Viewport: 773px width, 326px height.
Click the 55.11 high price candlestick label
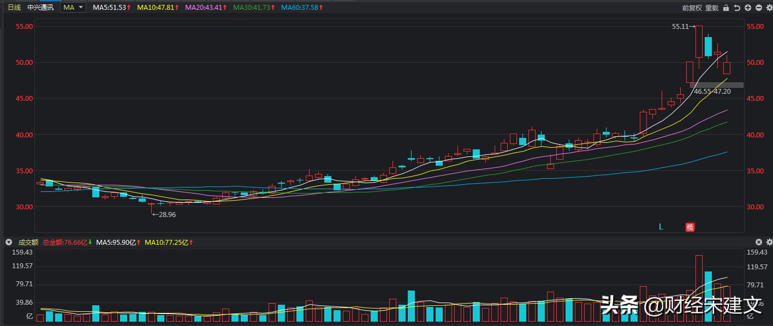pos(682,26)
